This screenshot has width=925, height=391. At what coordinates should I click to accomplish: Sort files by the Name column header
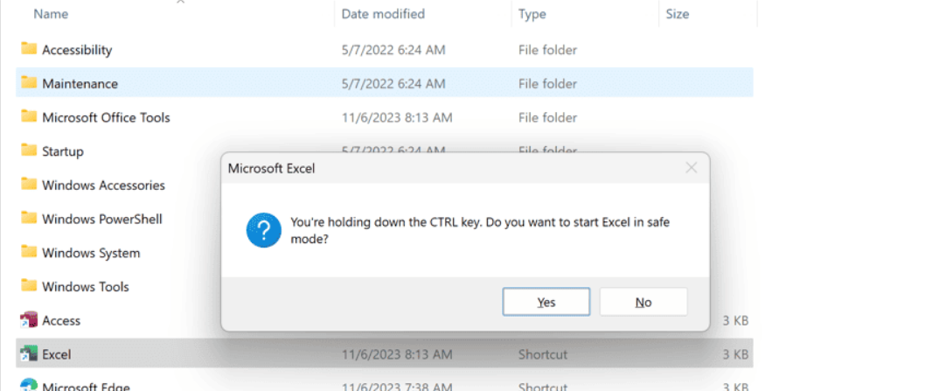click(x=51, y=14)
